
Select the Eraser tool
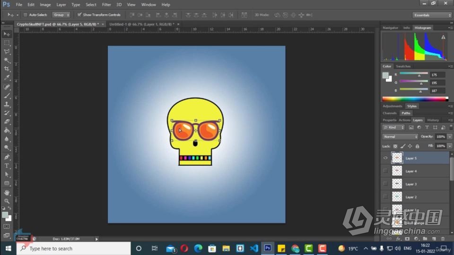tap(7, 122)
